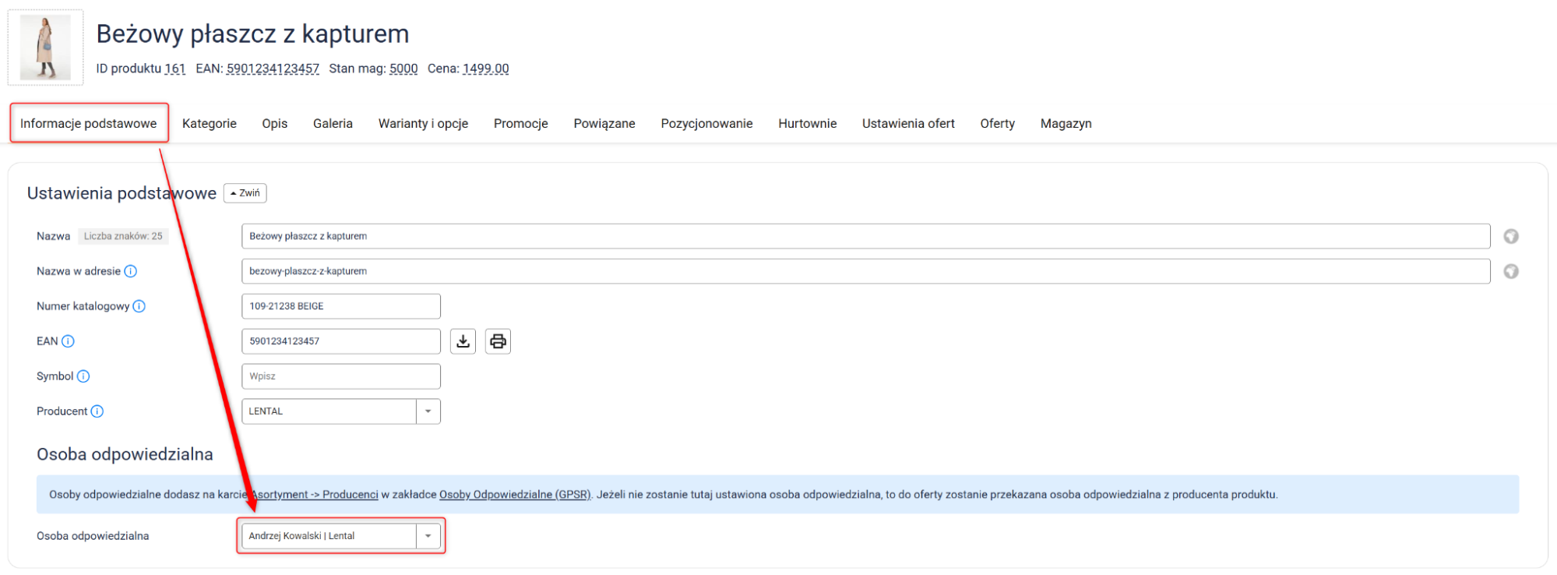Click the printer icon next to EAN field
This screenshot has width=1557, height=575.
tap(498, 341)
